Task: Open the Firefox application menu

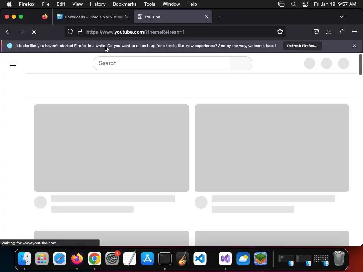Action: point(354,32)
